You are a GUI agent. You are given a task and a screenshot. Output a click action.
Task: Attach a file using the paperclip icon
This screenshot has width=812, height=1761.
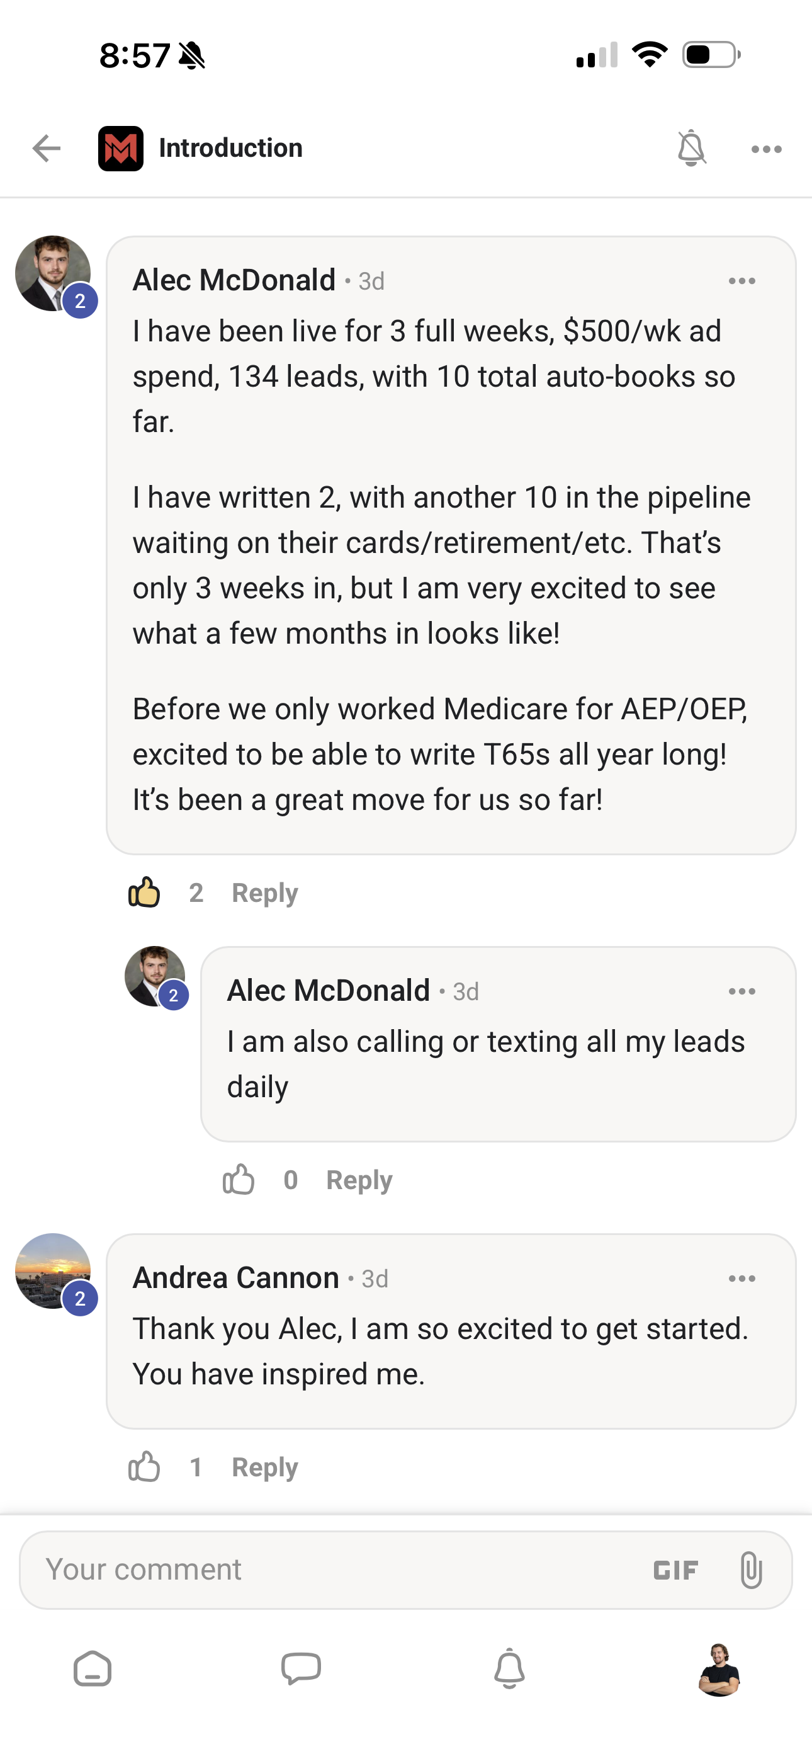coord(750,1569)
